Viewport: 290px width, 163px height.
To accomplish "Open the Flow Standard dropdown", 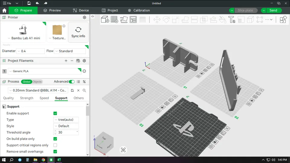I will 70,51.
